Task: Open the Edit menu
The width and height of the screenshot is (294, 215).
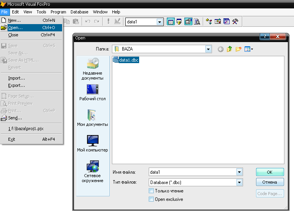Action: [15, 12]
